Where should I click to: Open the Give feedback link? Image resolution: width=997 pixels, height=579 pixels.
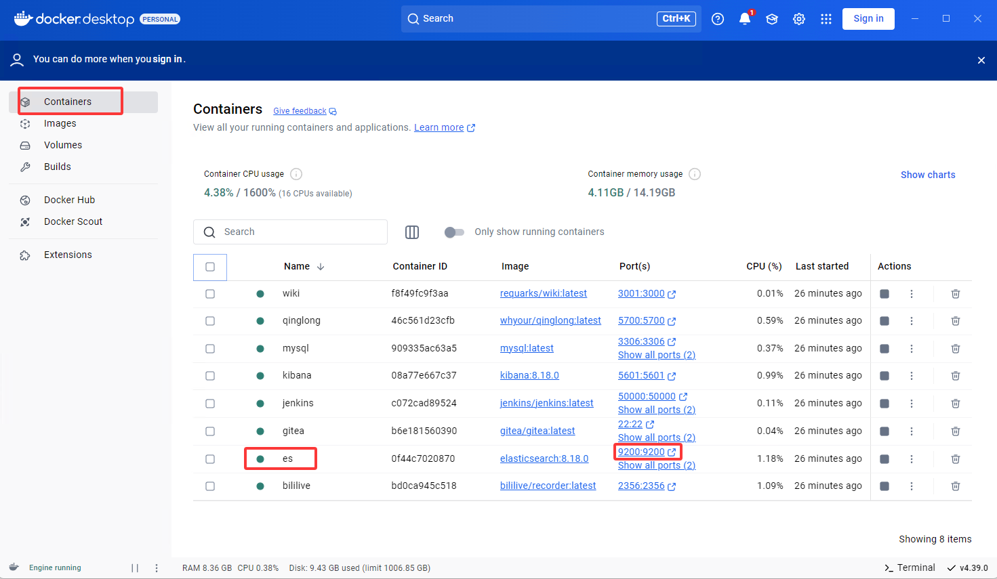coord(305,111)
